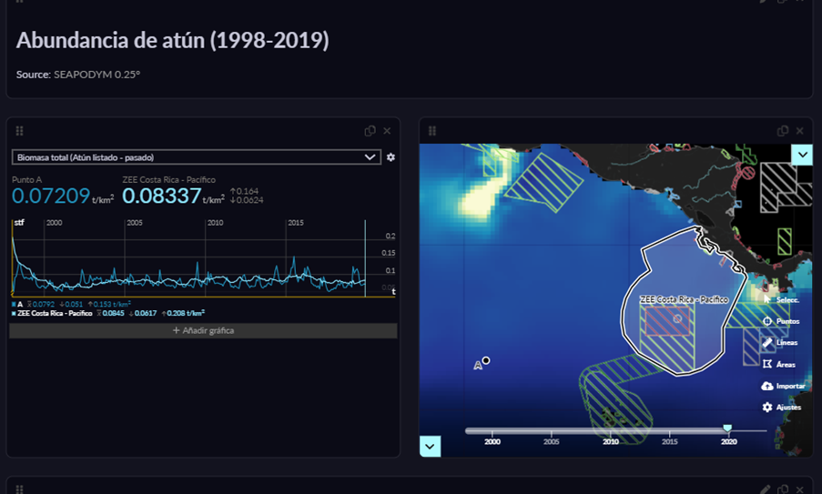Screen dimensions: 822x494
Task: Close the chart panel
Action: [387, 131]
